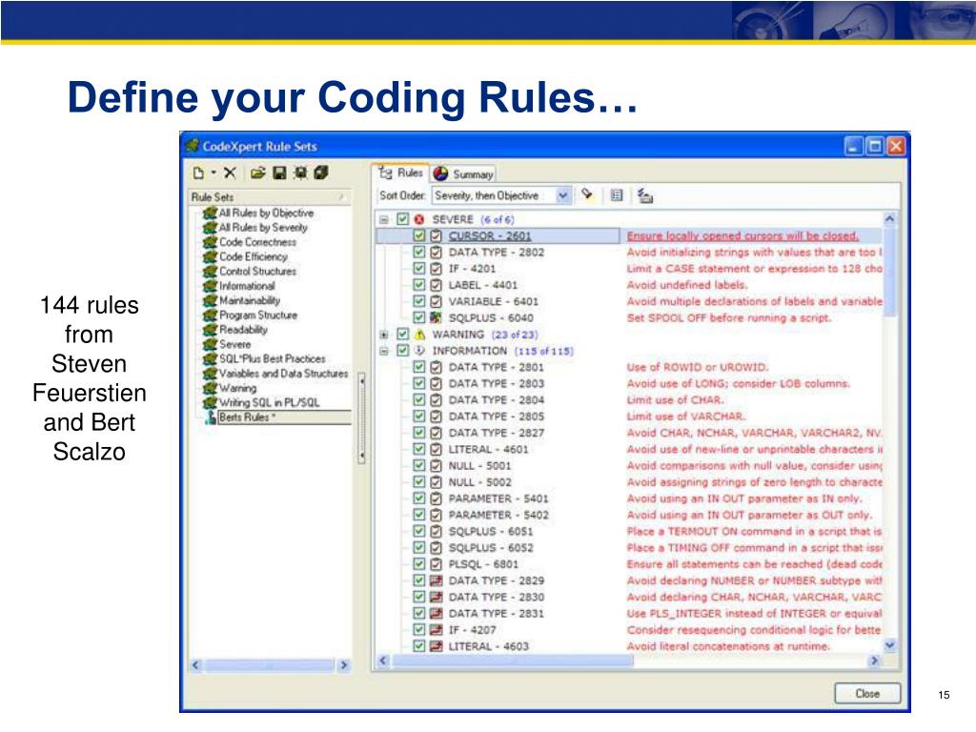The image size is (976, 732).
Task: Click the clipboard icon of PLSQL - 6801
Action: click(x=437, y=564)
